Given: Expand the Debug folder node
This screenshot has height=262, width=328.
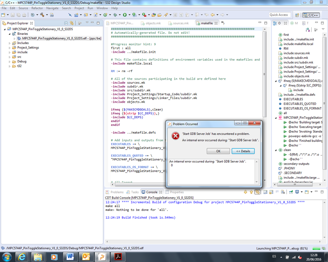Looking at the screenshot, I should coord(10,61).
